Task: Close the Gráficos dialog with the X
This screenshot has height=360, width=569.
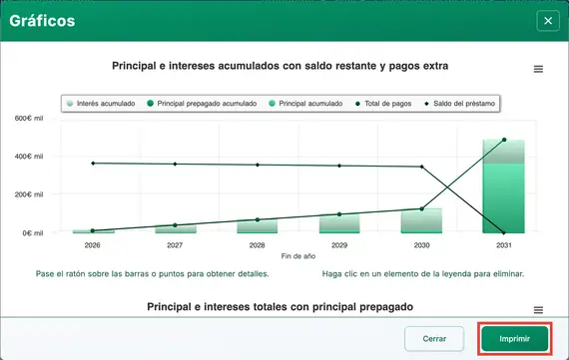Action: (548, 21)
